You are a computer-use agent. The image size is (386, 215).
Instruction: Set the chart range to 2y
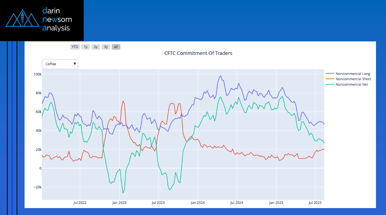[x=96, y=47]
